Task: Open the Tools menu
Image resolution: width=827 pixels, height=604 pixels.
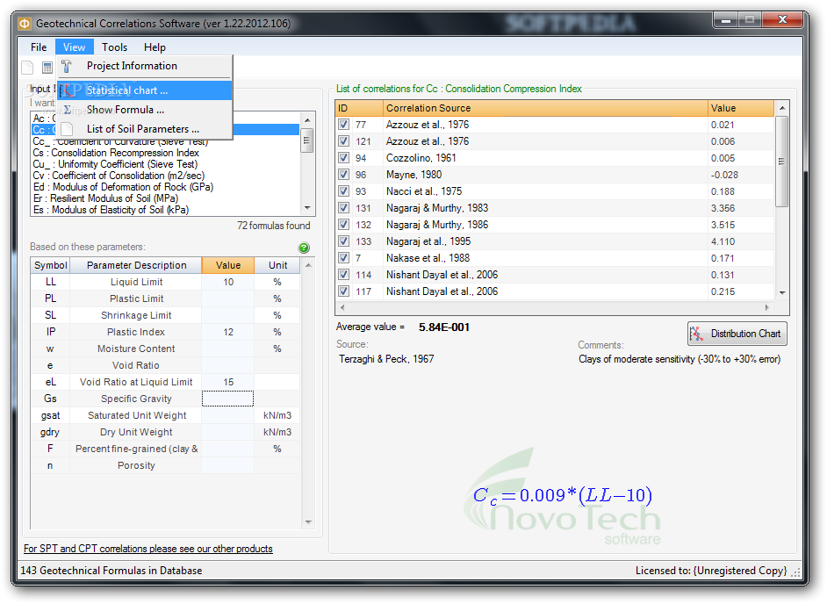Action: pyautogui.click(x=114, y=47)
